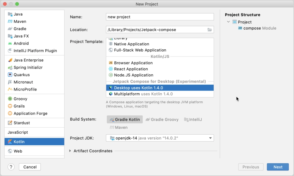Pick the Browser Application JS icon
Viewport: 294px width, 176px height.
[x=111, y=63]
